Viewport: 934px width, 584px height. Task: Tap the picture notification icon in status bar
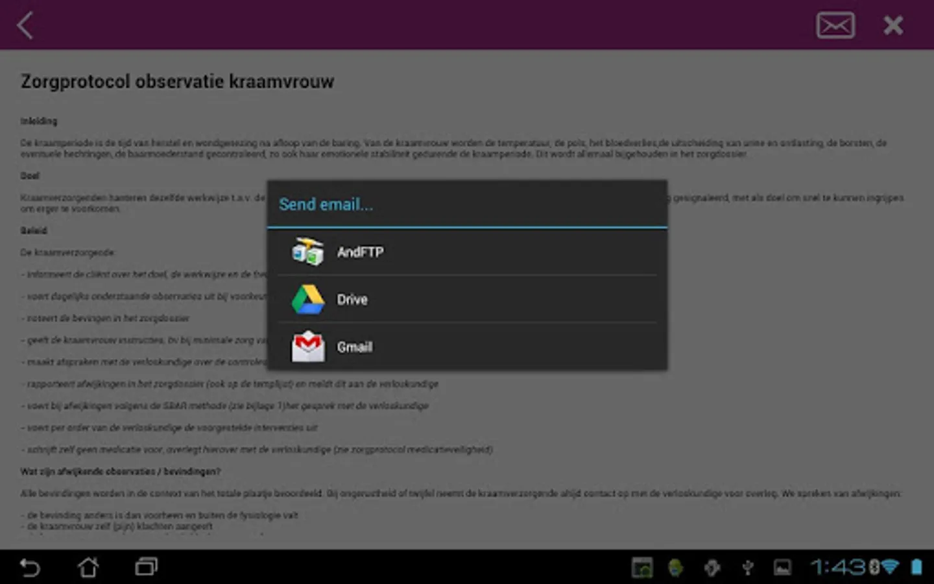pos(782,568)
